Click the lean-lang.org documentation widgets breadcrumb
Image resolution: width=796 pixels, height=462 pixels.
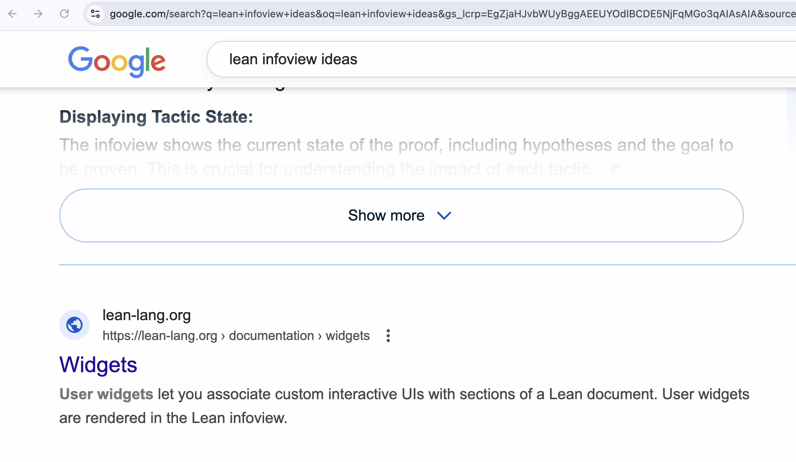point(236,336)
